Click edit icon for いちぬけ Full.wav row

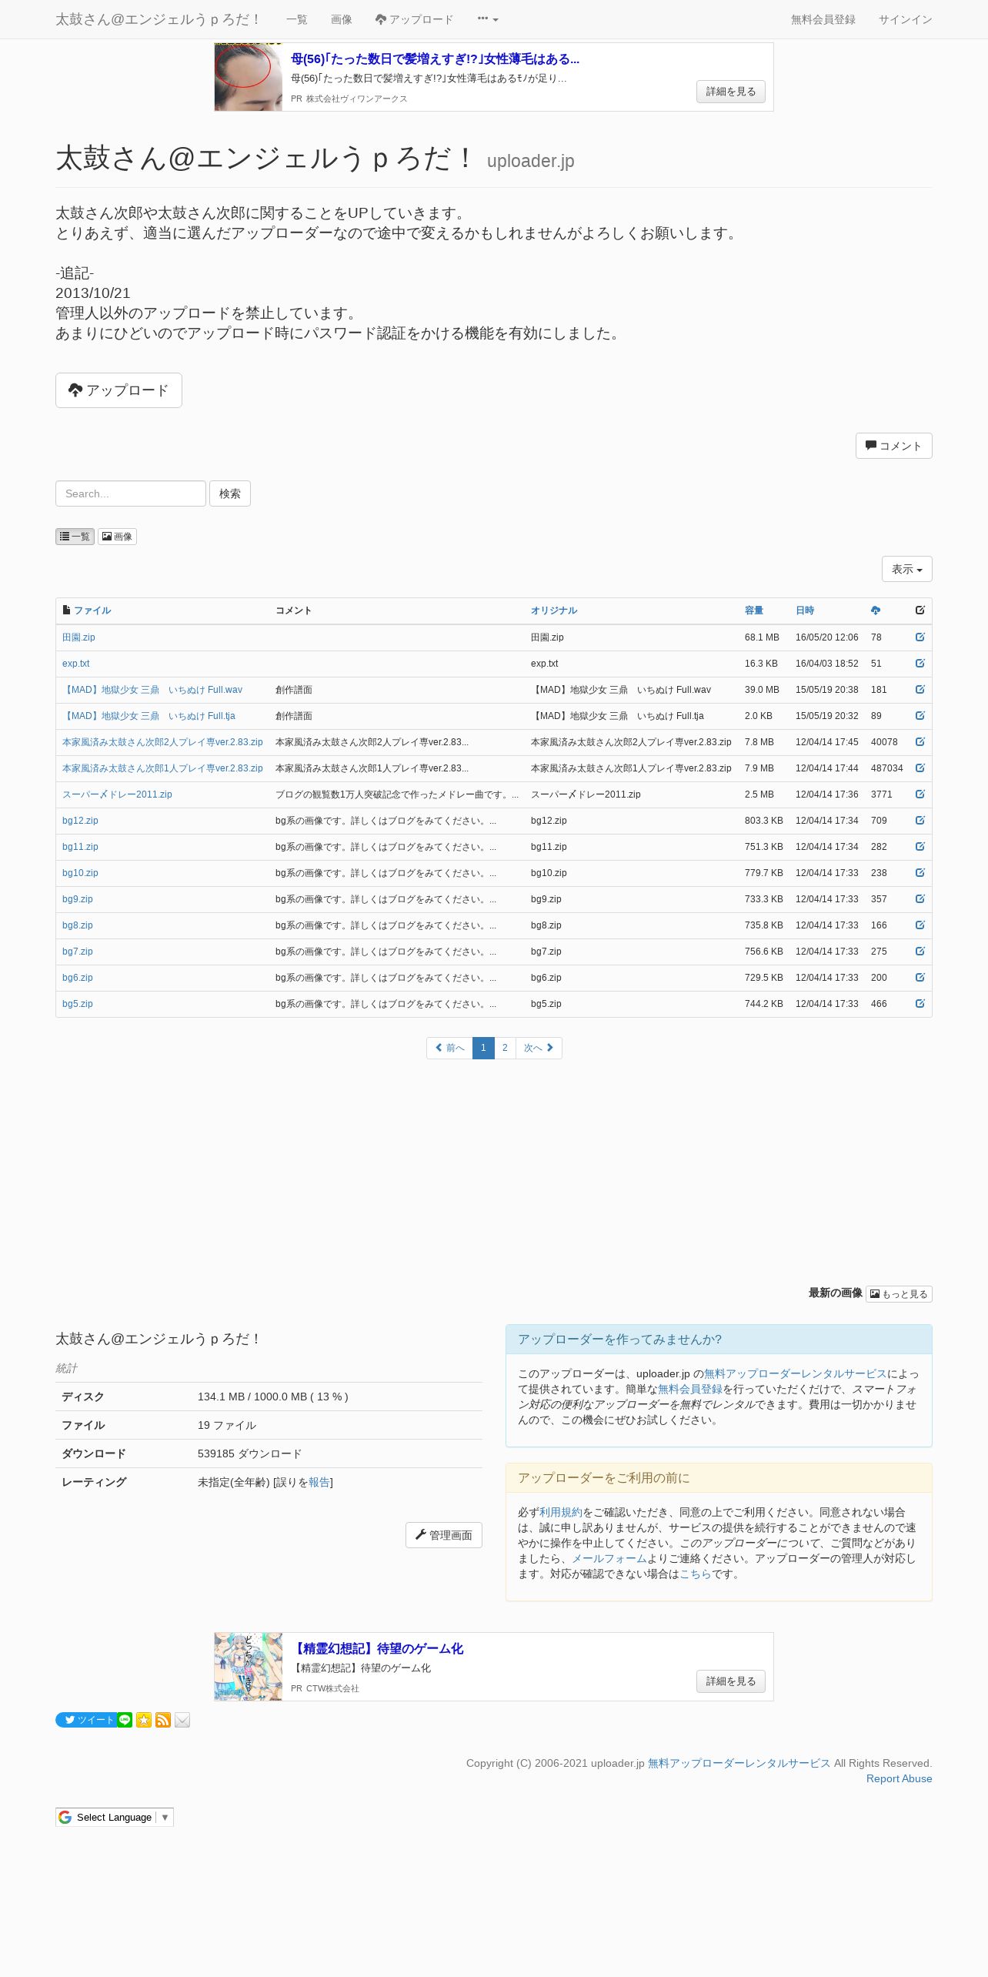pyautogui.click(x=920, y=689)
